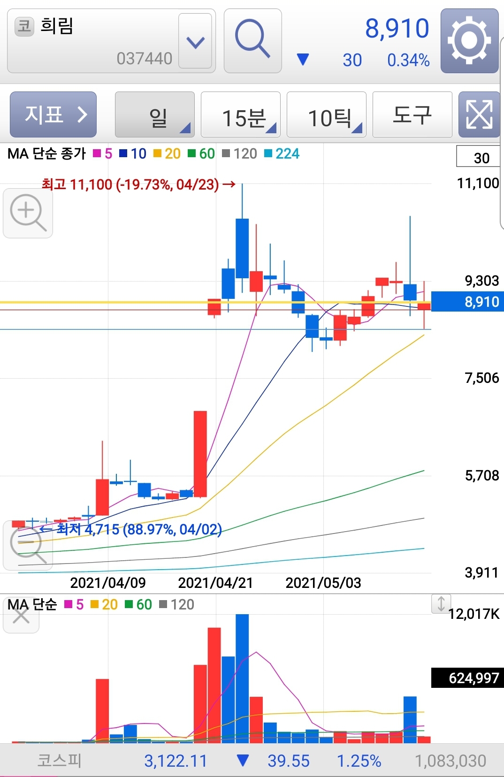Image resolution: width=504 pixels, height=777 pixels.
Task: Zoom out on the chart
Action: [28, 546]
